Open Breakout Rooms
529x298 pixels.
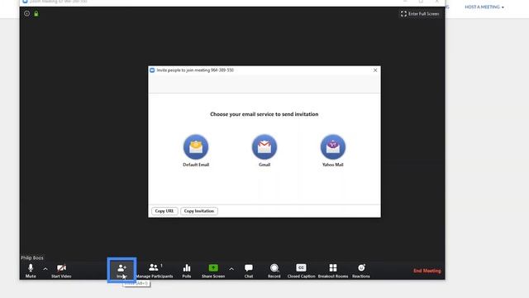pos(333,271)
